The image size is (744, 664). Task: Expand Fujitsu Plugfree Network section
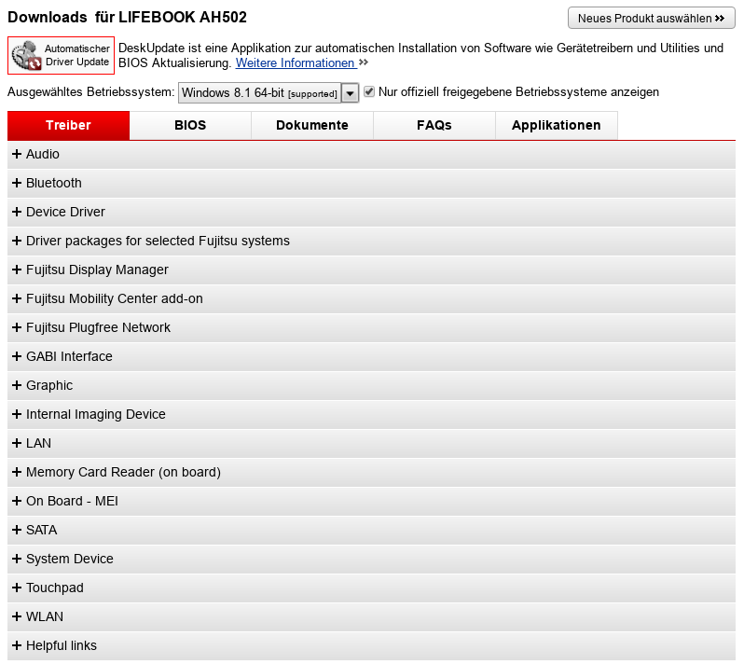[371, 328]
